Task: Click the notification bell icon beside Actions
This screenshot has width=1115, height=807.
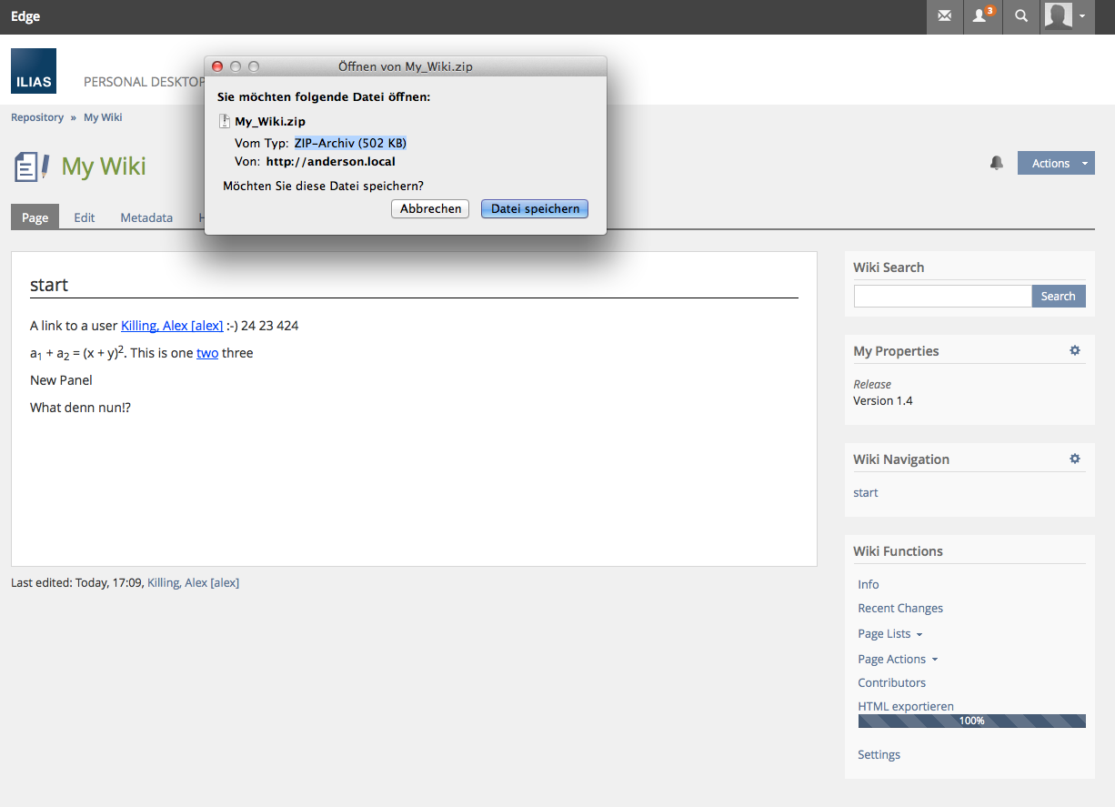Action: coord(997,163)
